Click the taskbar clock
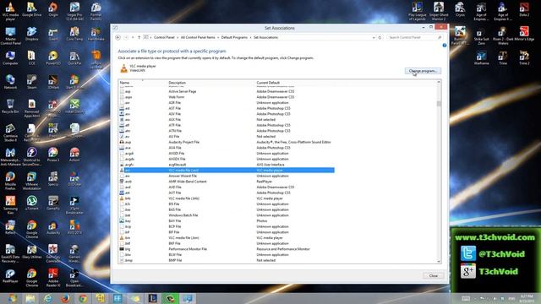This screenshot has height=304, width=541. [x=527, y=298]
